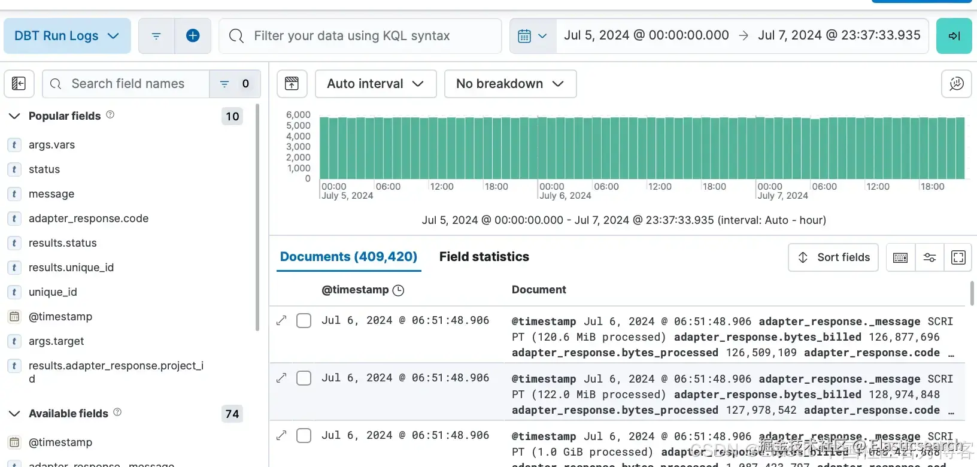This screenshot has height=467, width=977.
Task: Select the first document row checkbox
Action: 304,321
